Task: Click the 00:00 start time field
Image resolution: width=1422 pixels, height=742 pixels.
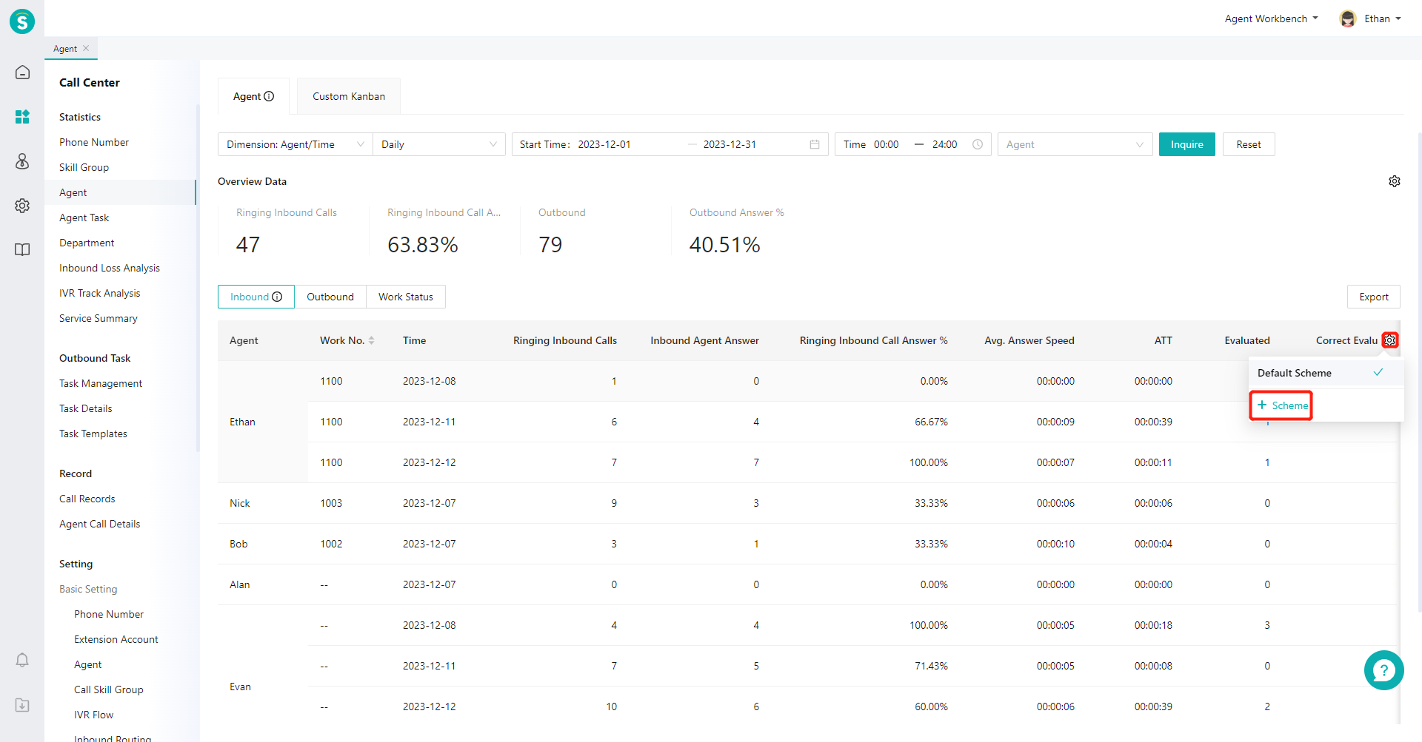Action: tap(886, 144)
